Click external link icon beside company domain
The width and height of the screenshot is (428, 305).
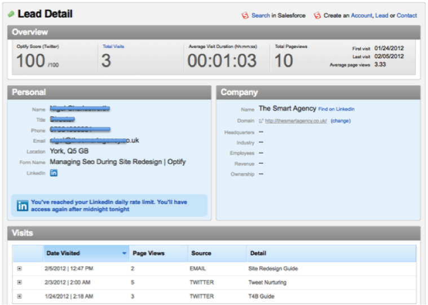click(261, 121)
